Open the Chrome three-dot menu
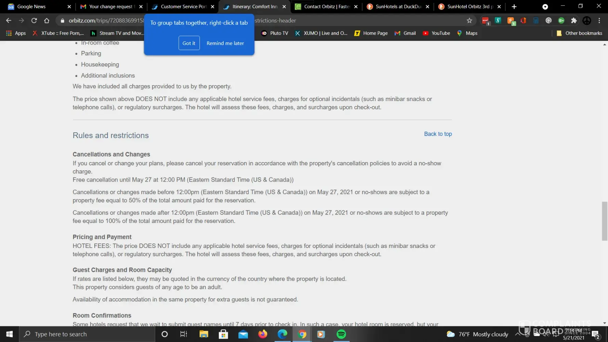608x342 pixels. point(599,21)
